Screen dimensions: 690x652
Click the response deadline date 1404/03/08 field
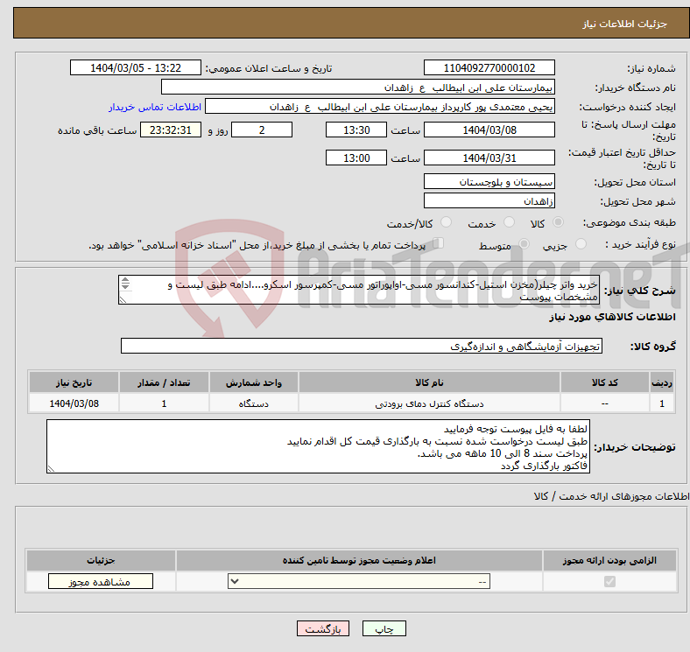489,130
